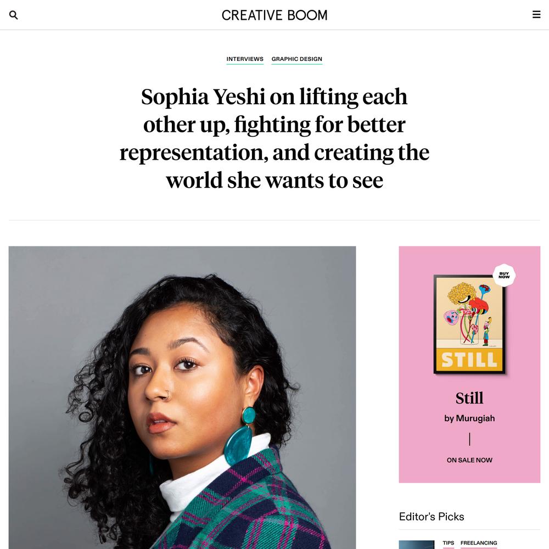549x549 pixels.
Task: Open the search magnifier icon
Action: (13, 15)
